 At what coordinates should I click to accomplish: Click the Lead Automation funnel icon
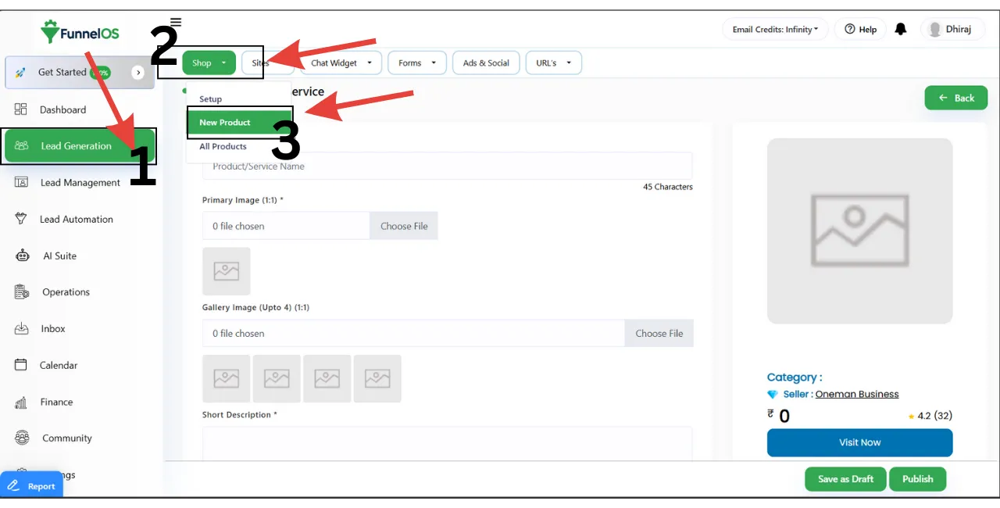coord(22,219)
